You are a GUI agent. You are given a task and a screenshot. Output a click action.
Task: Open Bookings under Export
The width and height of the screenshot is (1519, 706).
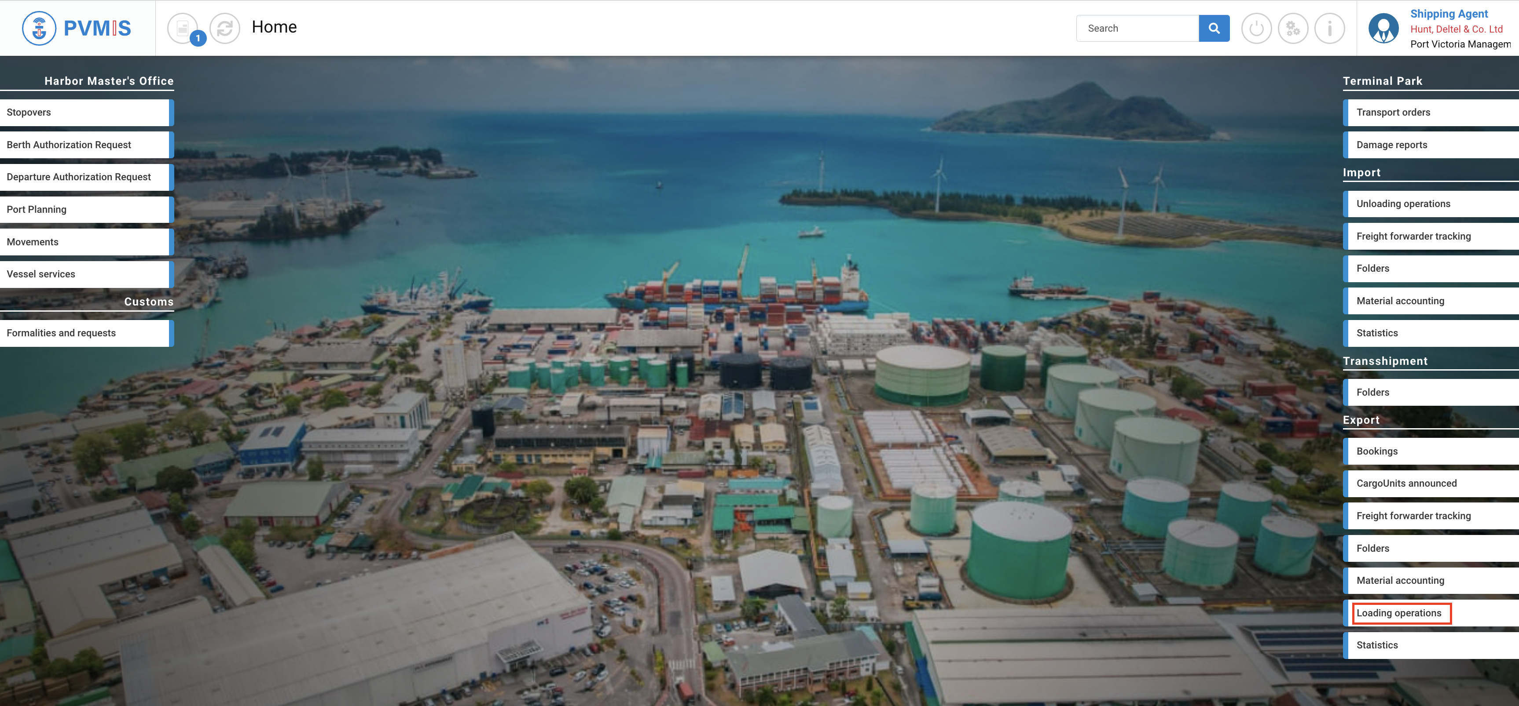[1432, 451]
